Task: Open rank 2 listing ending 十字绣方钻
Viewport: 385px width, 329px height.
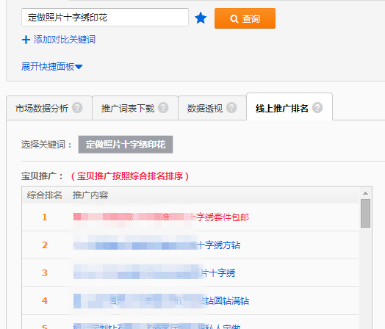Action: 156,245
